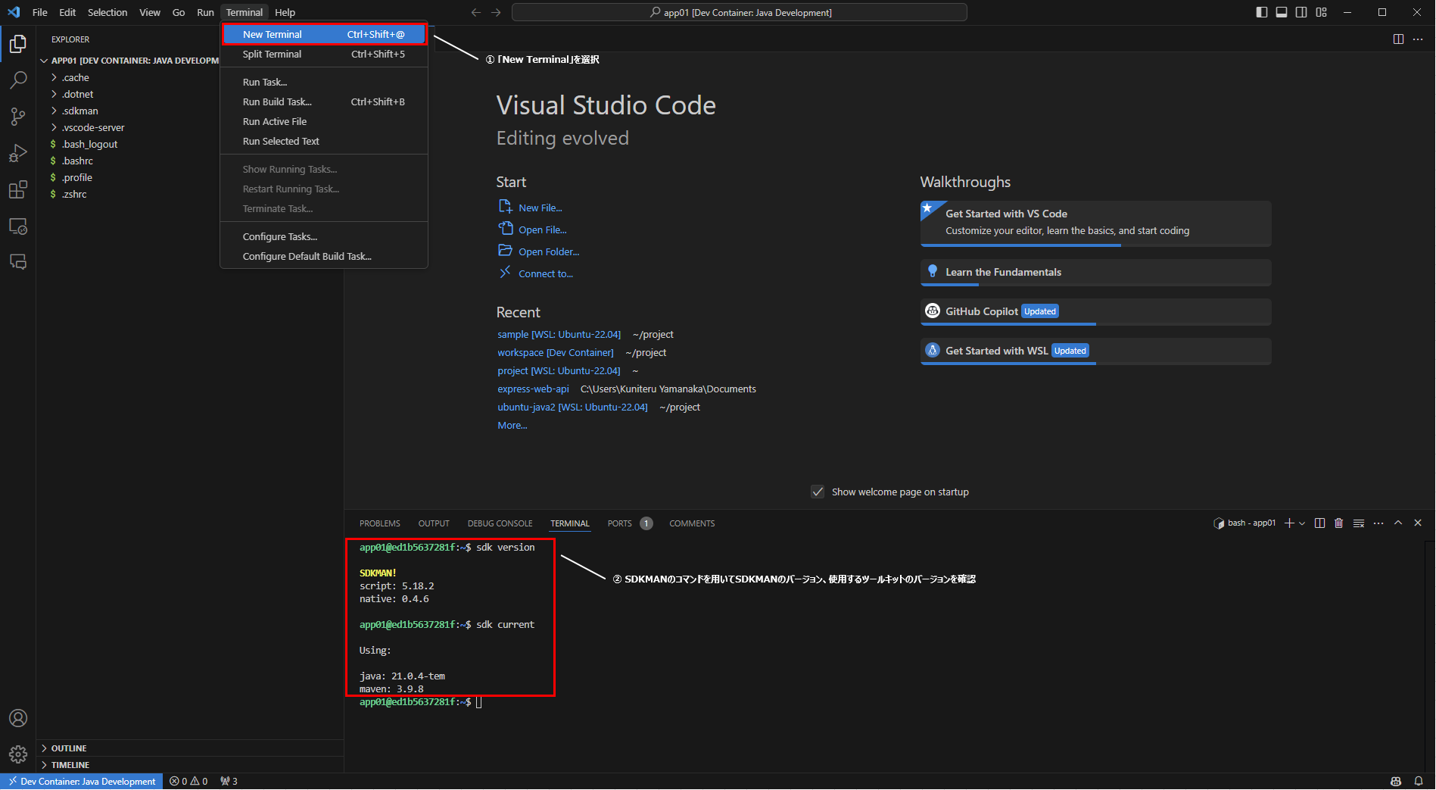Maximize the panel with the chevron toggle
Image resolution: width=1436 pixels, height=790 pixels.
[1397, 523]
